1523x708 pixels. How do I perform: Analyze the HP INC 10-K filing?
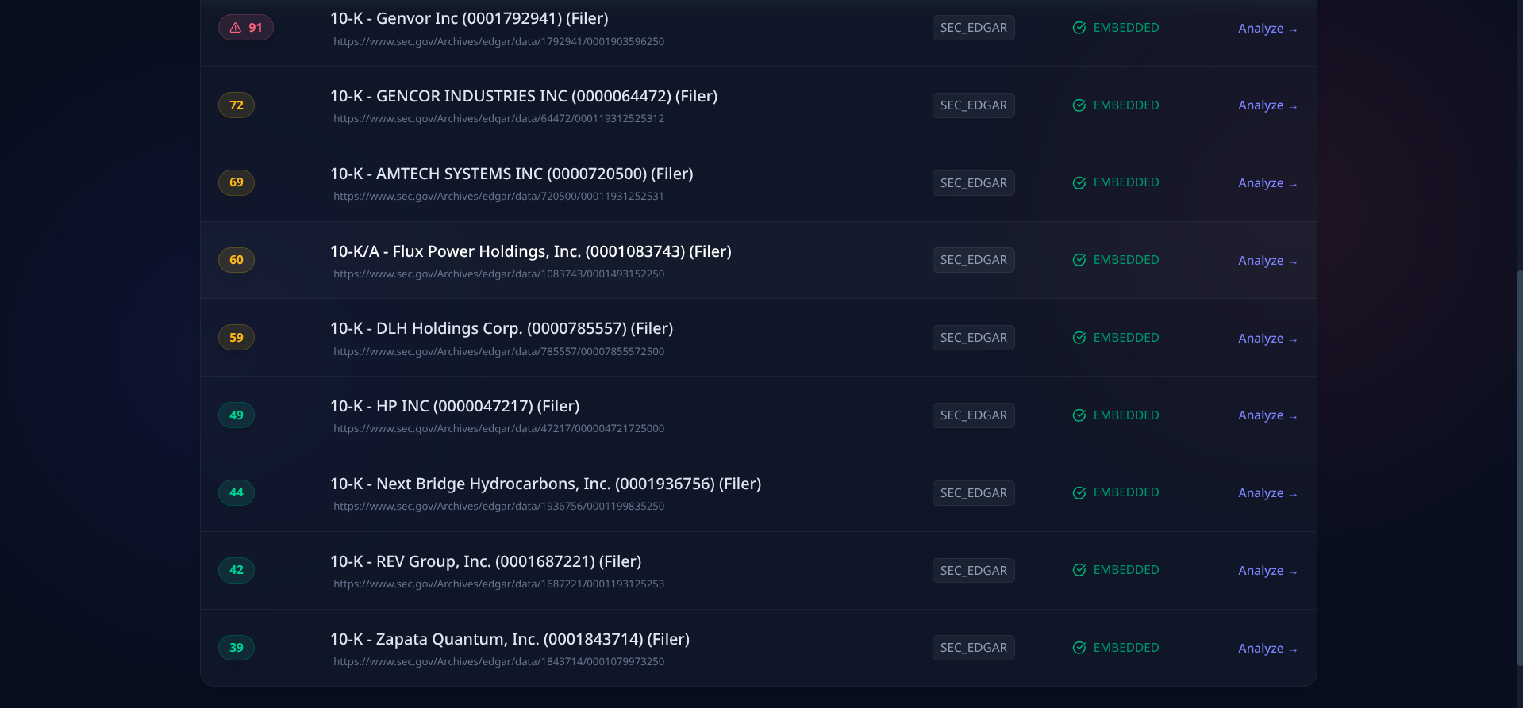pos(1267,415)
